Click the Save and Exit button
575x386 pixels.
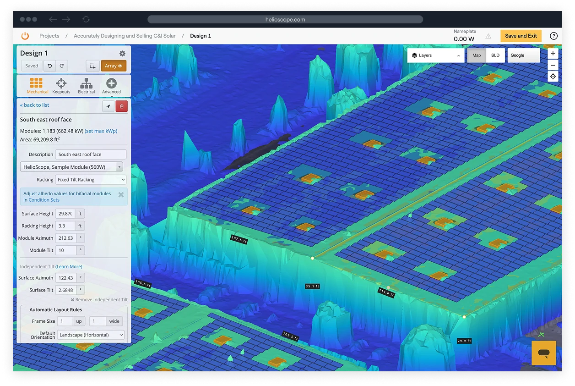[521, 36]
